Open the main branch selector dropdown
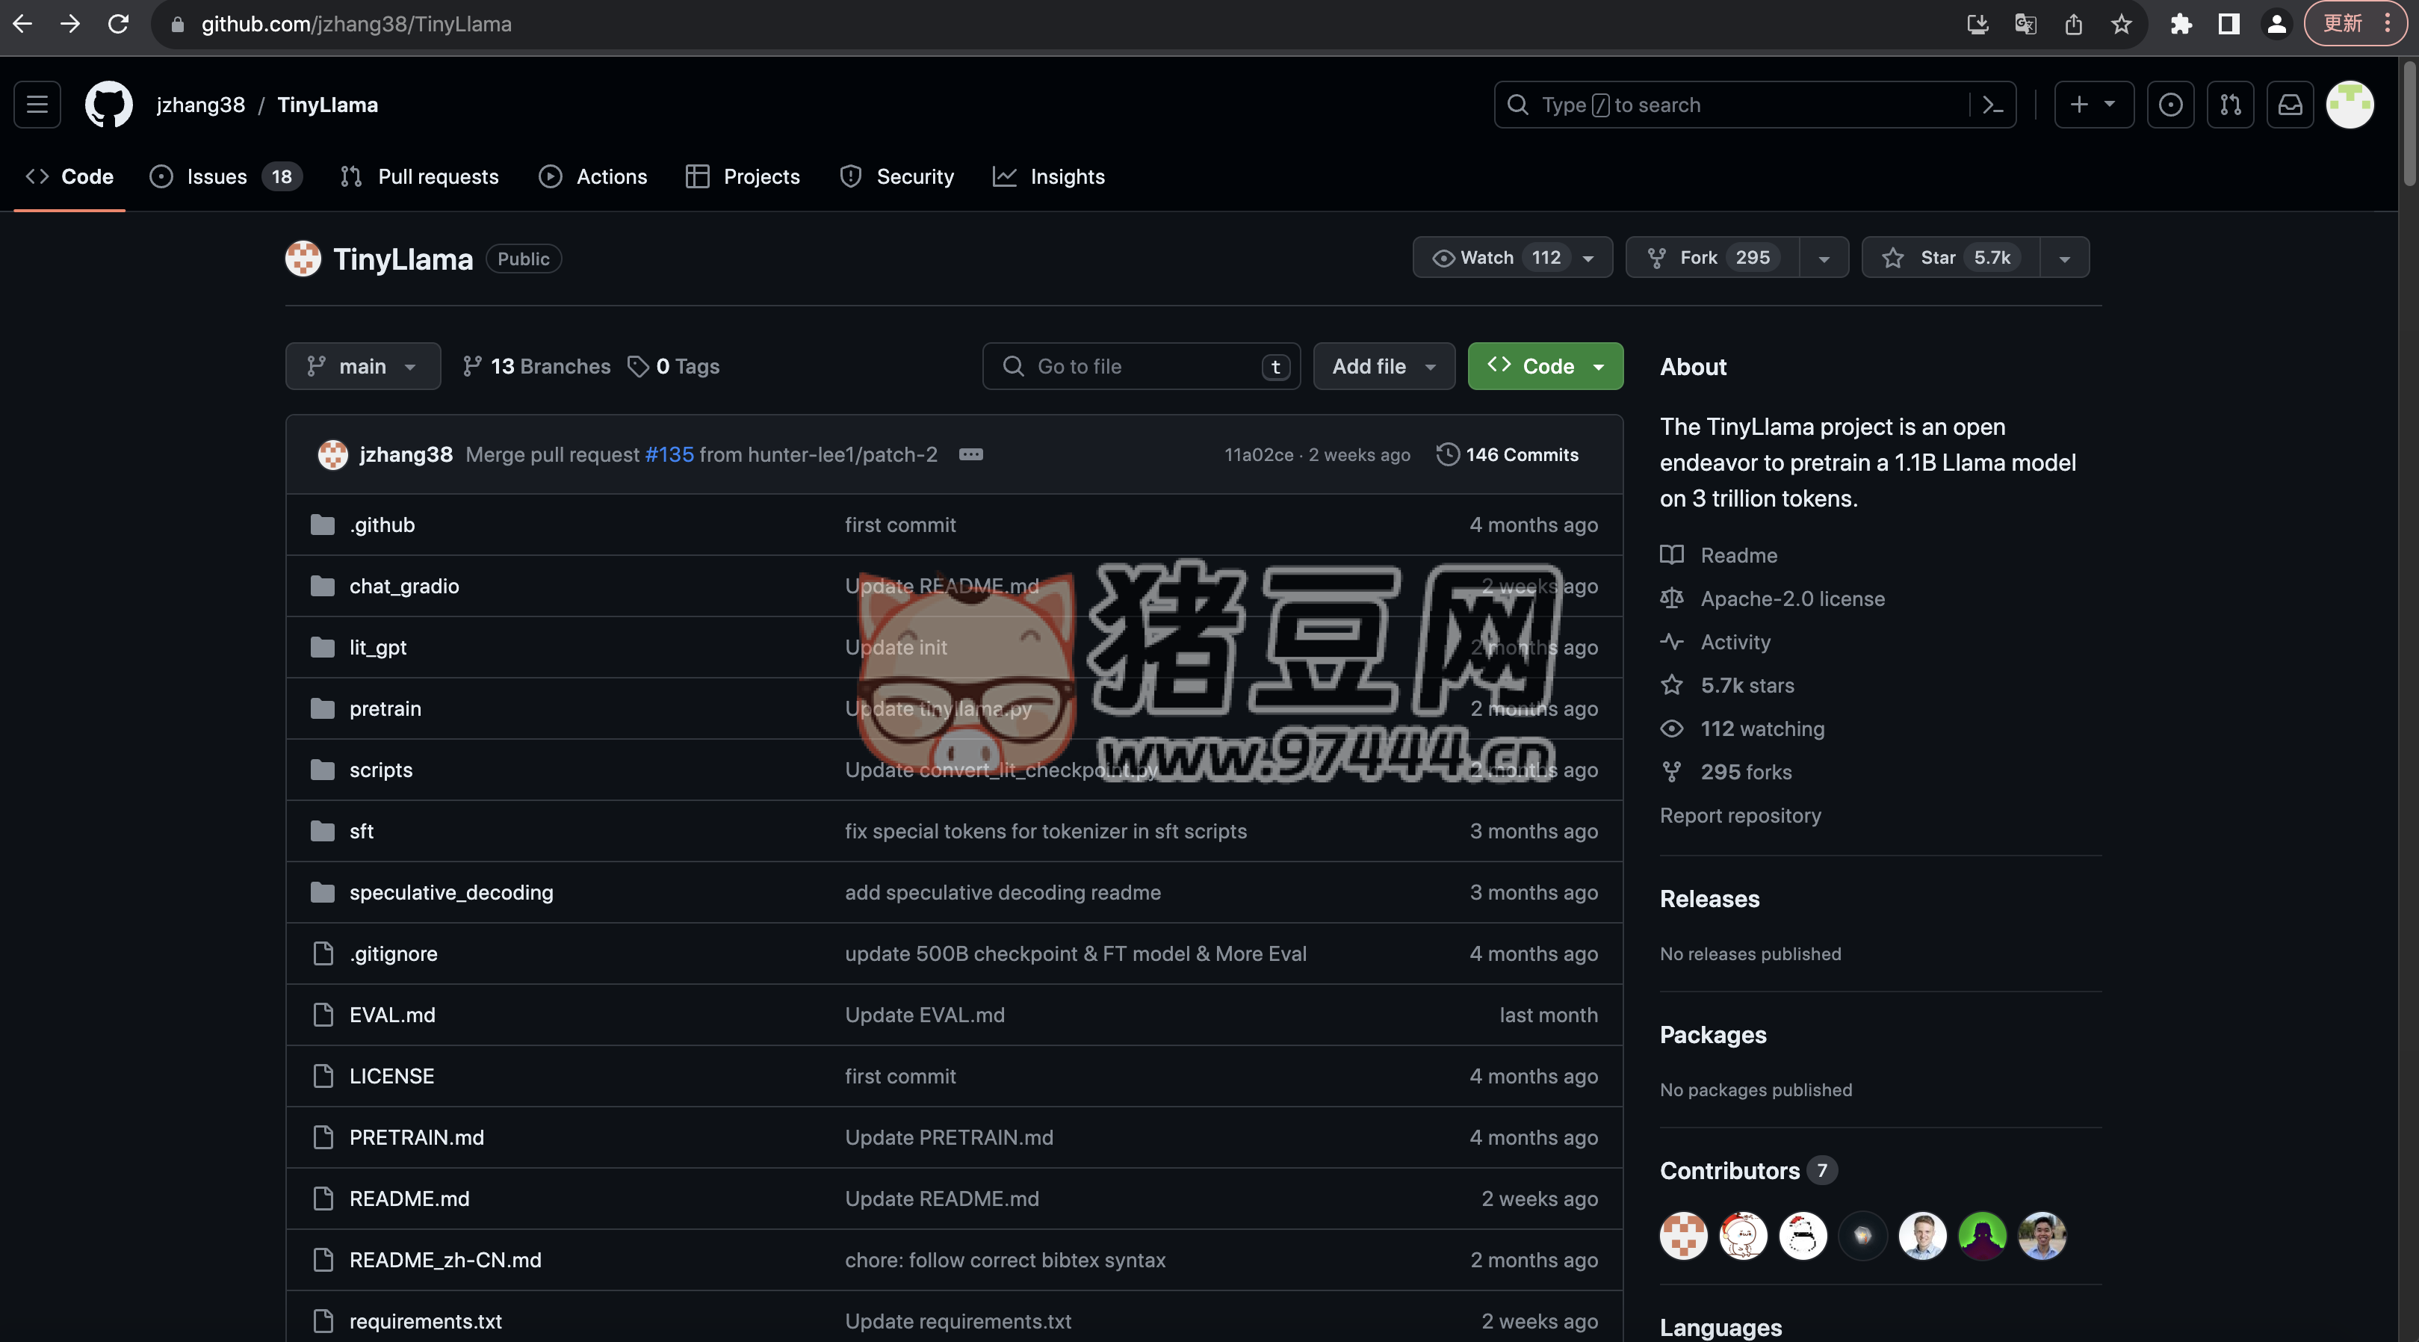The width and height of the screenshot is (2419, 1342). [362, 366]
